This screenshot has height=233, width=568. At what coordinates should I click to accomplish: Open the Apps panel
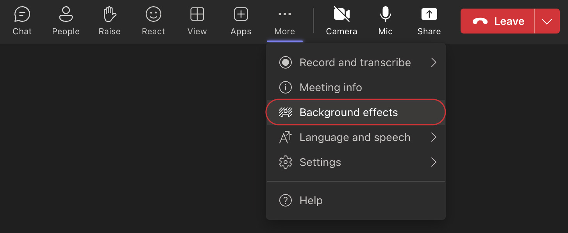[241, 19]
